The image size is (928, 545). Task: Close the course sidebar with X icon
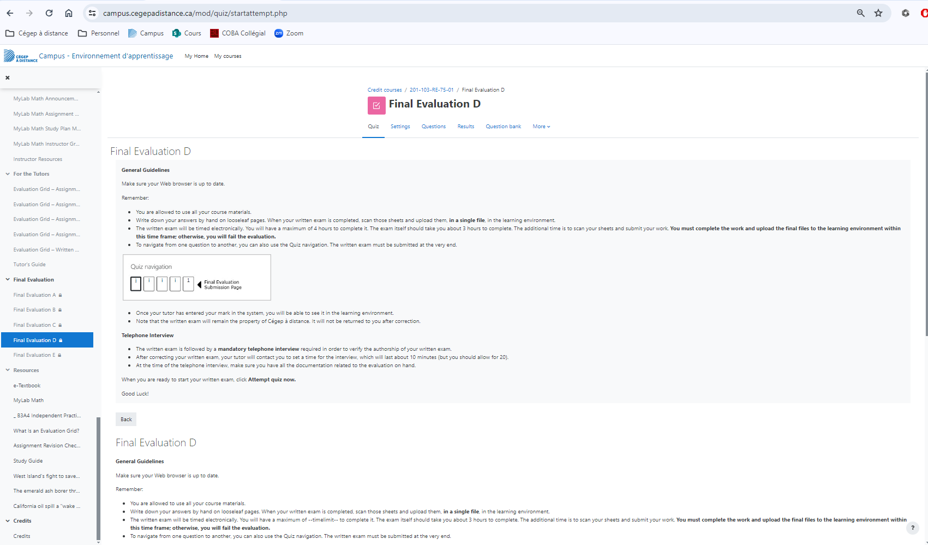pyautogui.click(x=8, y=78)
